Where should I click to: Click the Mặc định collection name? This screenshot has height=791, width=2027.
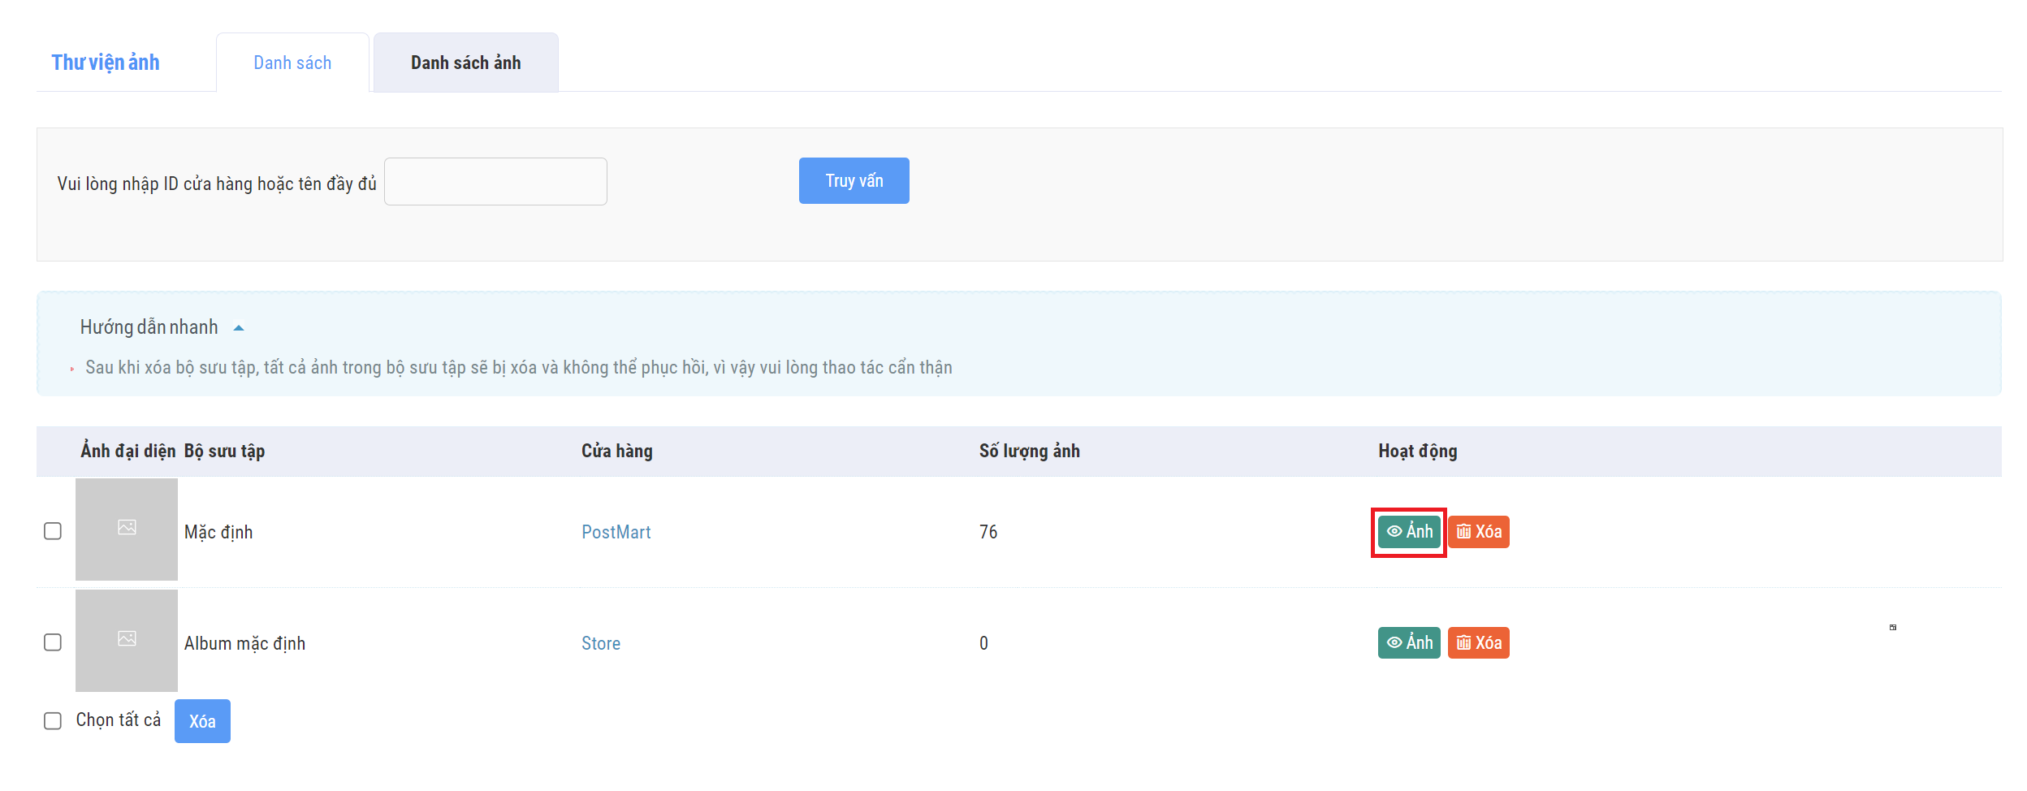tap(218, 532)
